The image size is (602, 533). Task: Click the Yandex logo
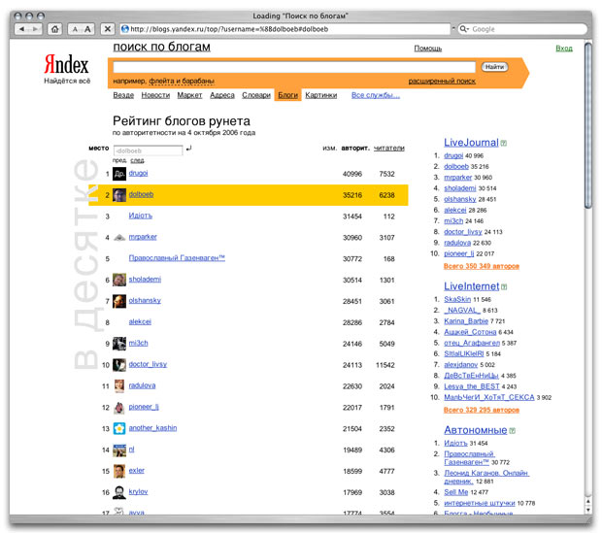66,65
